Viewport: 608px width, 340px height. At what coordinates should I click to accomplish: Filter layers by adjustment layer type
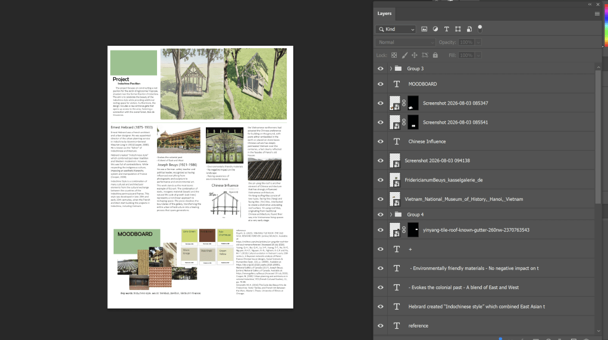coord(435,29)
